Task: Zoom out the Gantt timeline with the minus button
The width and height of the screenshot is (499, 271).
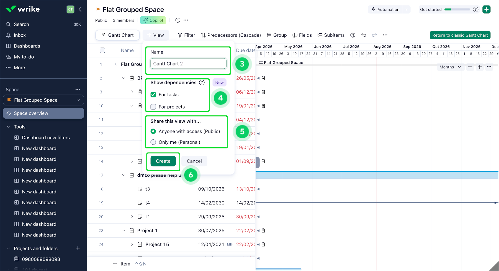Action: (x=470, y=67)
